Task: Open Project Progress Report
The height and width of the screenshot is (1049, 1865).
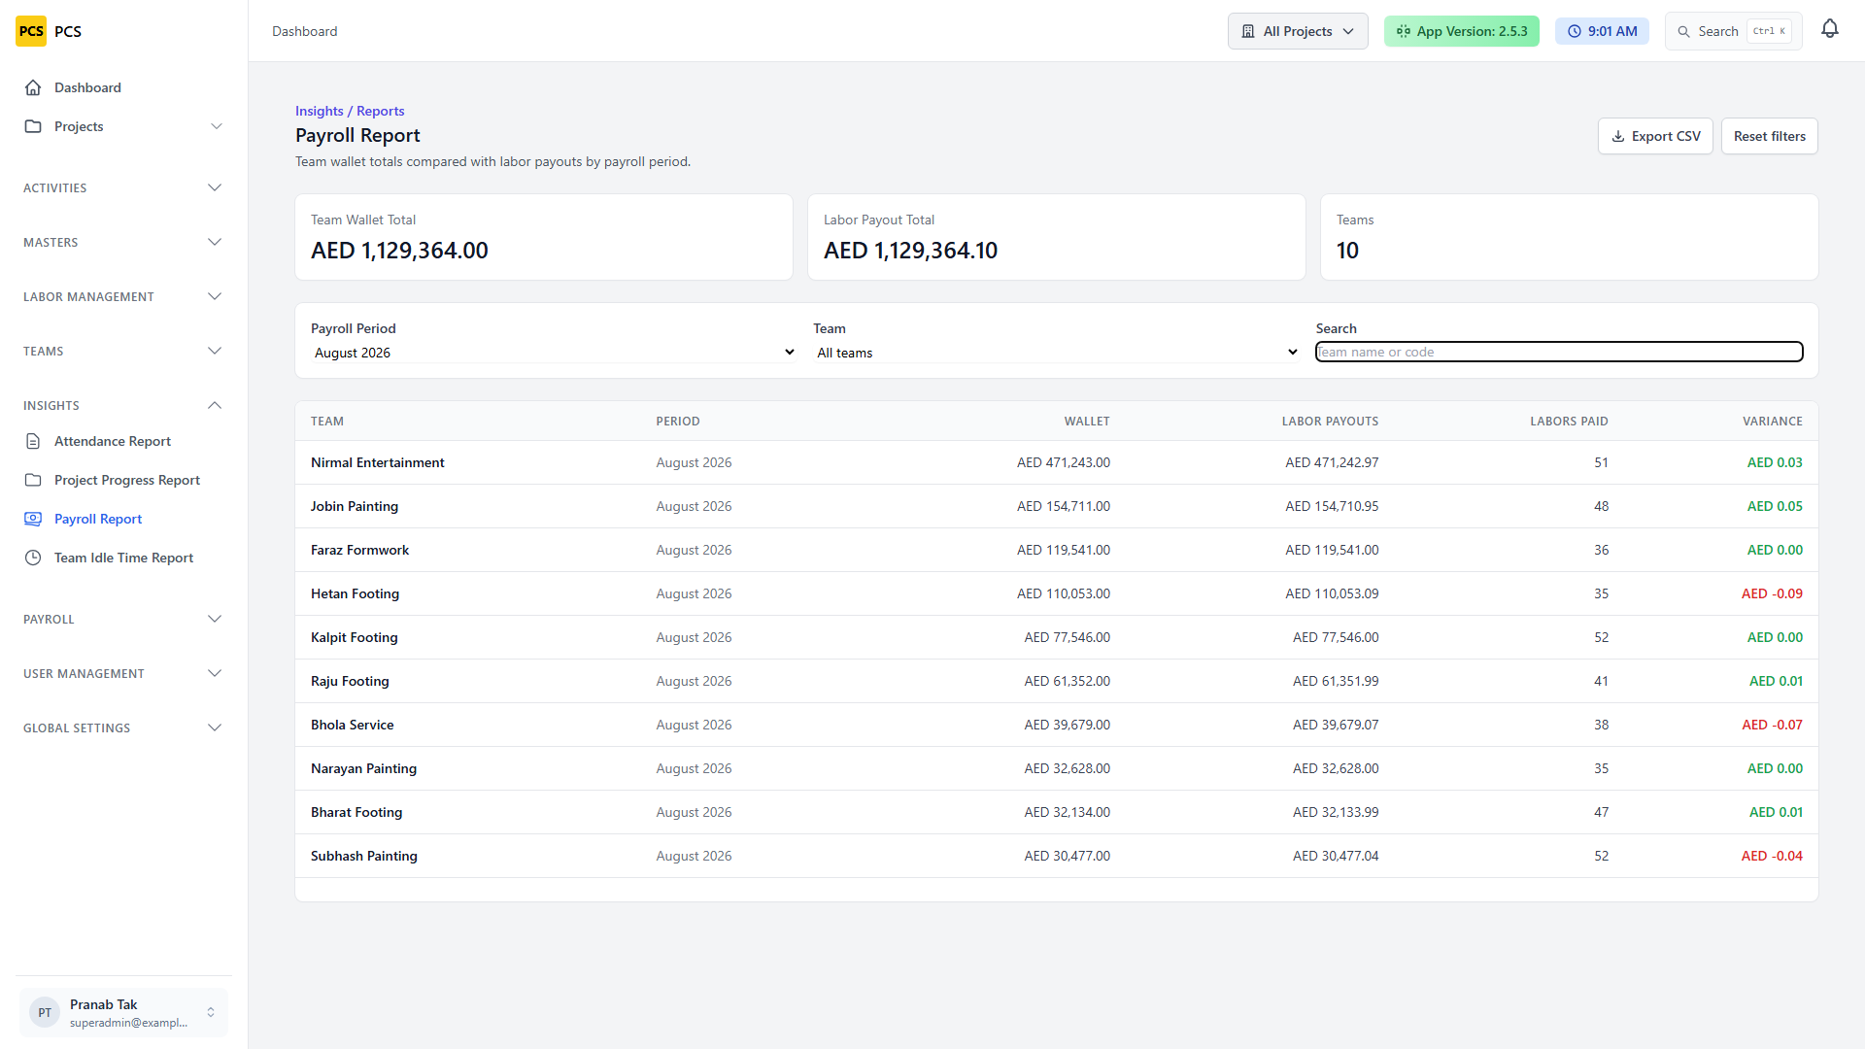Action: pos(123,480)
